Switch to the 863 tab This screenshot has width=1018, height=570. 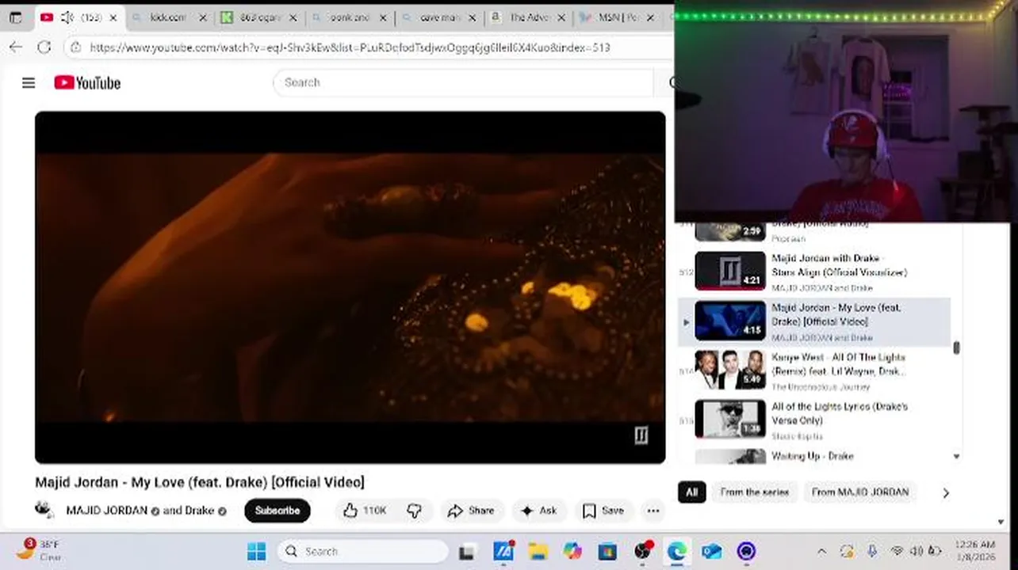pos(259,17)
